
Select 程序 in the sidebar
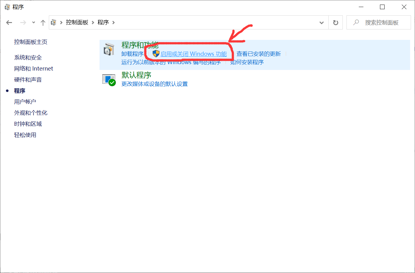20,91
